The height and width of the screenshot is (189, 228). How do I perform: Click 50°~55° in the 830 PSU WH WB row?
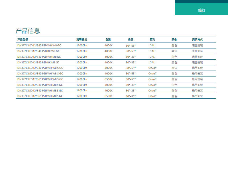[131, 68]
